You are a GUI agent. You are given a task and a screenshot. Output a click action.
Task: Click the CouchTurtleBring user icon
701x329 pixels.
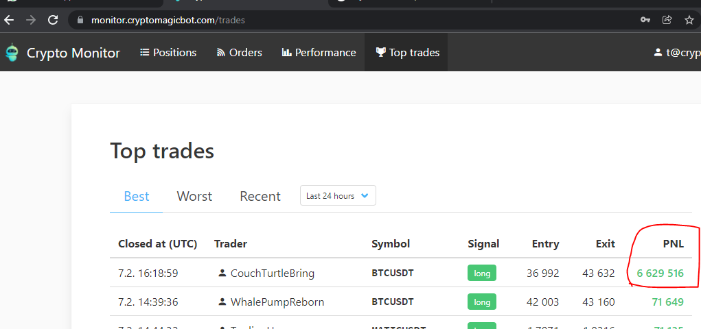click(x=222, y=273)
